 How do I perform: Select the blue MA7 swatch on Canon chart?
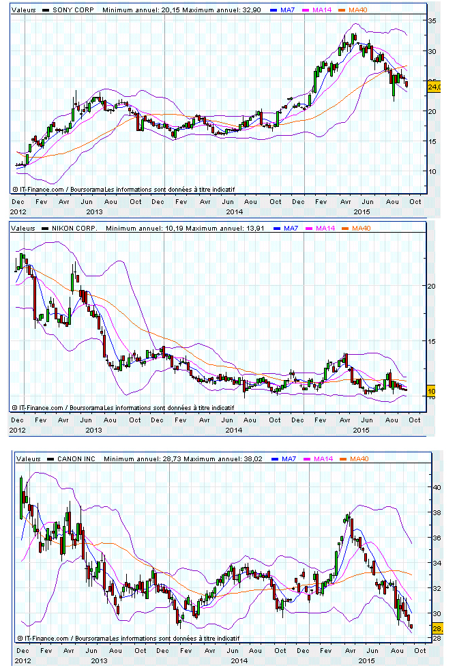pos(275,459)
